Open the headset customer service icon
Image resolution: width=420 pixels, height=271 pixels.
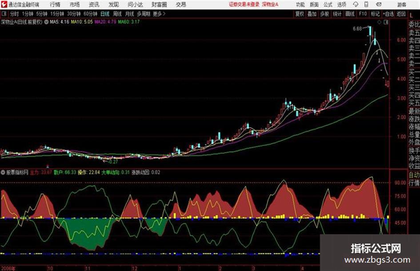click(356, 4)
